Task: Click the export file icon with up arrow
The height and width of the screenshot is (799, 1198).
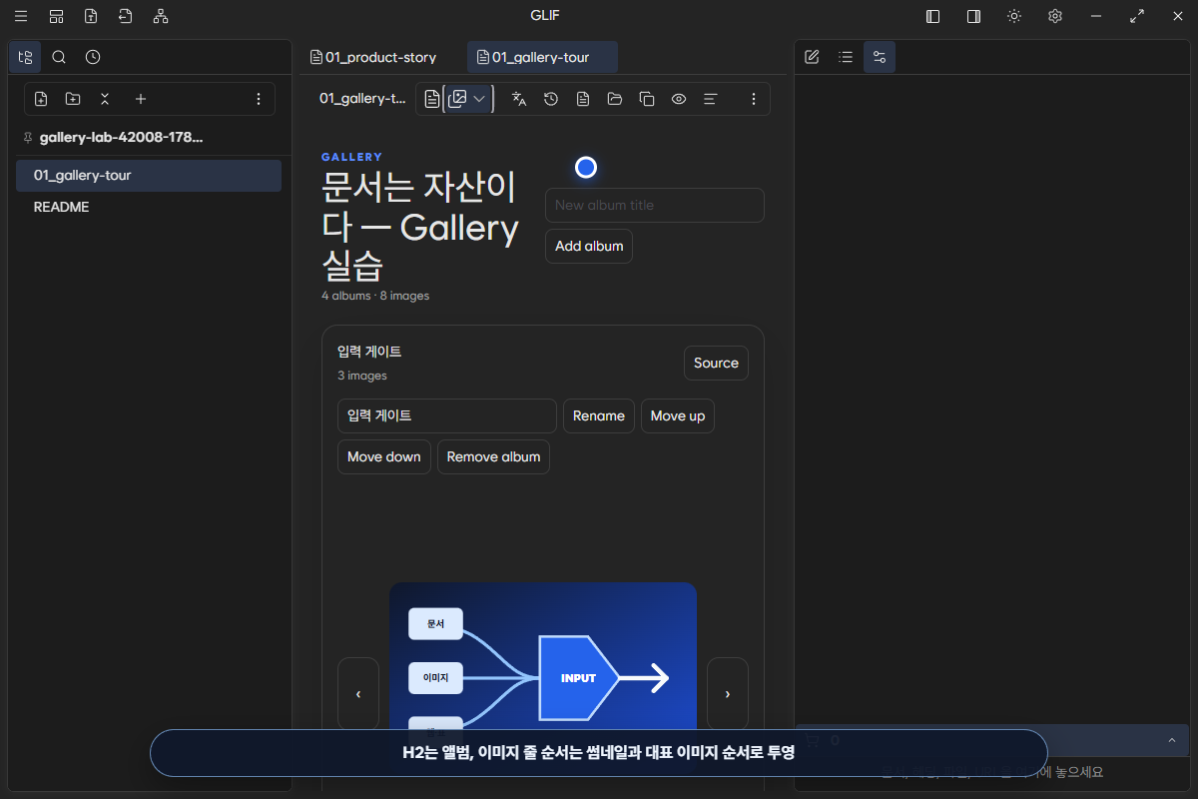Action: (x=91, y=16)
